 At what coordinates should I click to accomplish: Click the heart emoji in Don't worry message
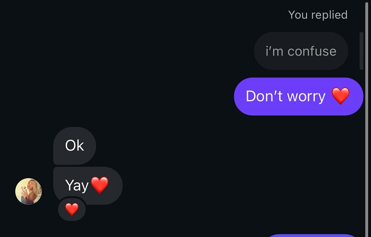[x=340, y=96]
